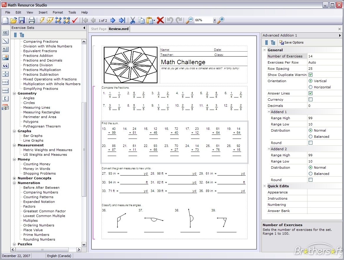Click the Number of Exercises value field
344x260 pixels.
[325, 56]
